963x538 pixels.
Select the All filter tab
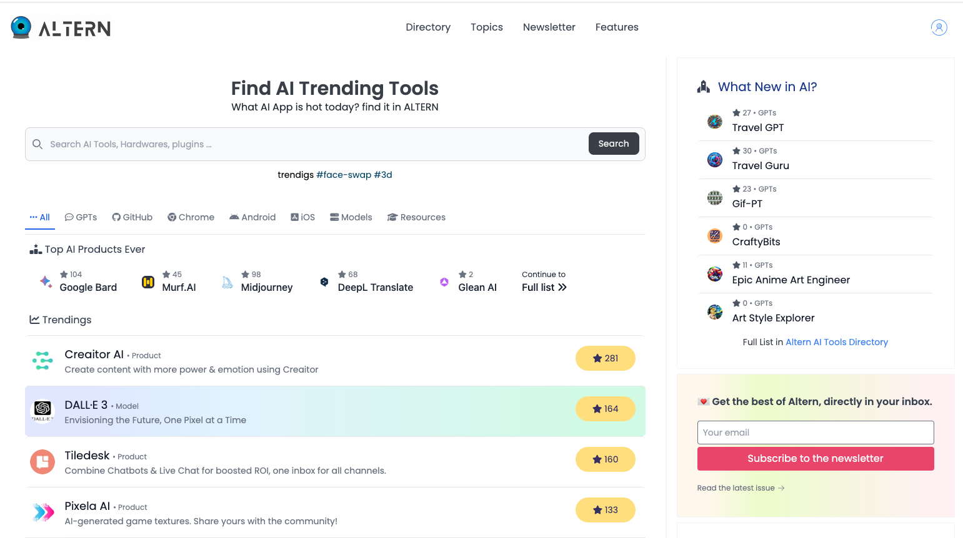point(40,217)
